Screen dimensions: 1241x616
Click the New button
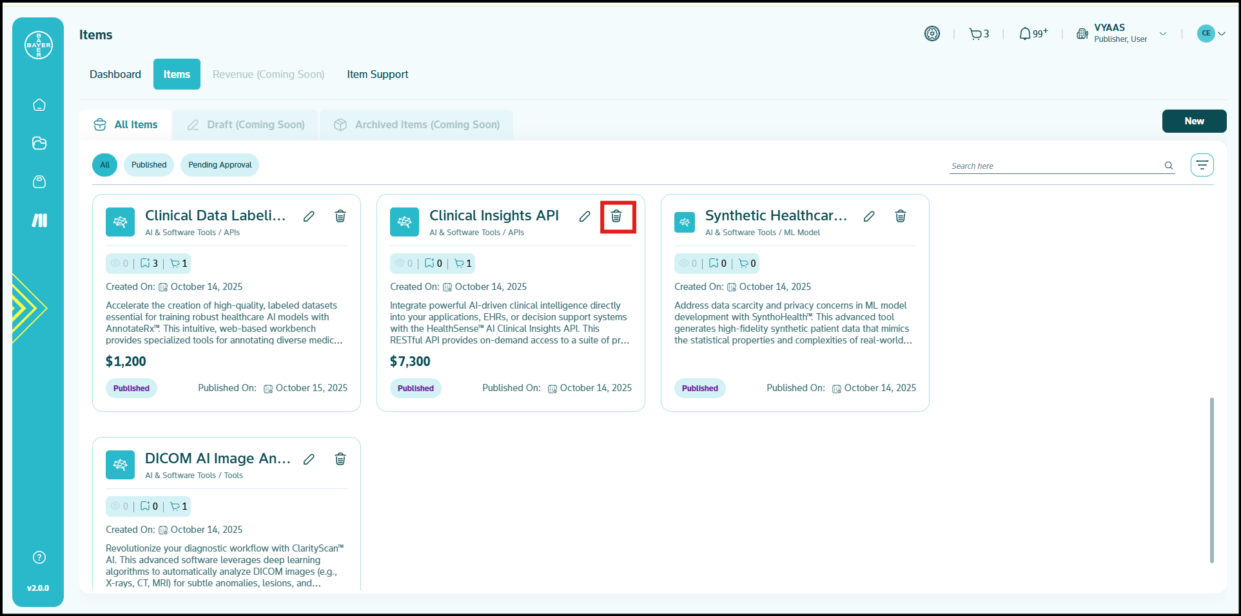(x=1194, y=121)
